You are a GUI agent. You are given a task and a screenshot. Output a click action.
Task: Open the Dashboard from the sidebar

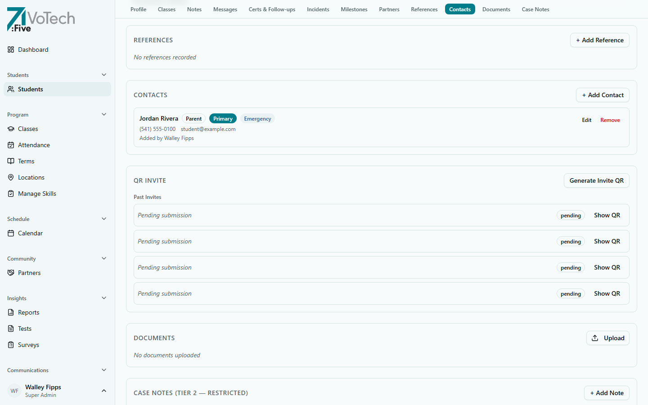(33, 49)
